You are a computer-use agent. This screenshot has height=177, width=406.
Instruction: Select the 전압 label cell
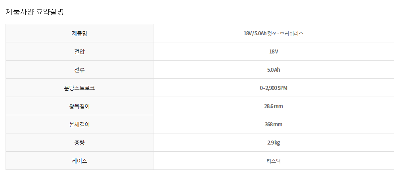click(x=79, y=51)
